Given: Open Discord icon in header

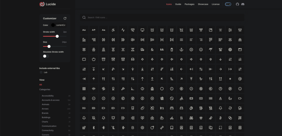Looking at the screenshot, I should click(243, 4).
